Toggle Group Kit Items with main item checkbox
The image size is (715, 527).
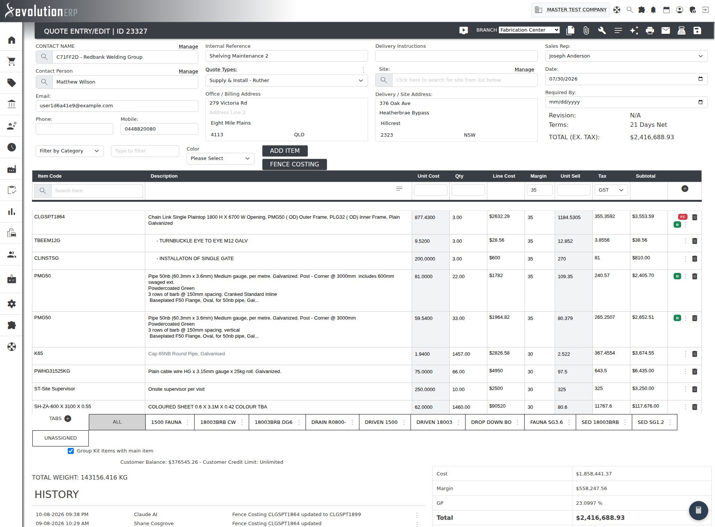click(71, 451)
